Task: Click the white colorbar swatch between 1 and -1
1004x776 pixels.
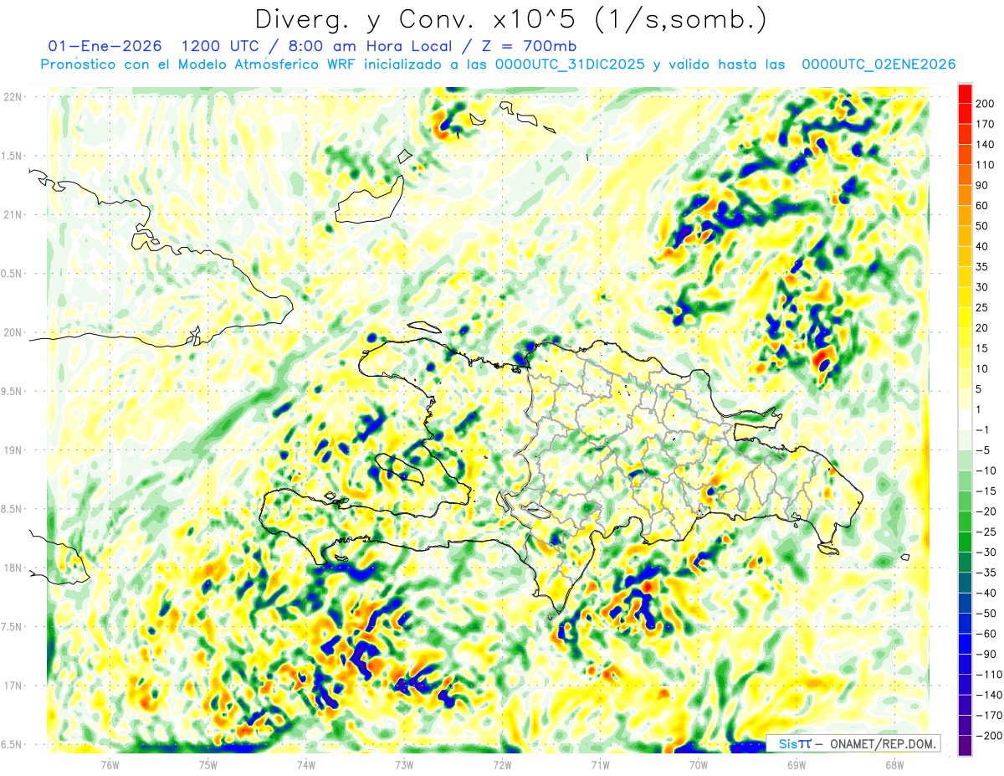Action: point(965,419)
